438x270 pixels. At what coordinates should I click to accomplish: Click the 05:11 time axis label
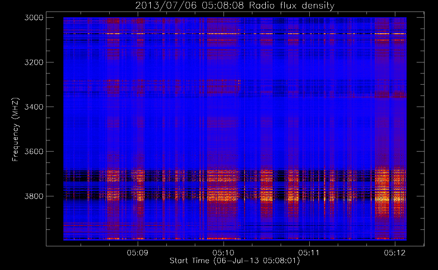[x=309, y=253]
